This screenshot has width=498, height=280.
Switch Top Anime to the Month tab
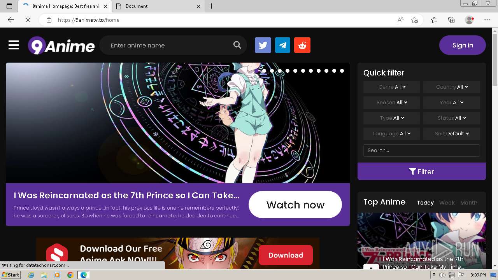click(x=469, y=203)
